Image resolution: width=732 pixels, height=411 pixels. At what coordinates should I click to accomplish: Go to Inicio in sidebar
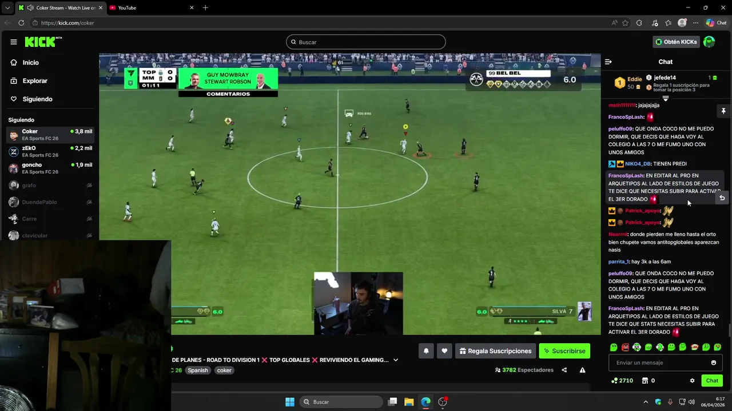click(31, 62)
